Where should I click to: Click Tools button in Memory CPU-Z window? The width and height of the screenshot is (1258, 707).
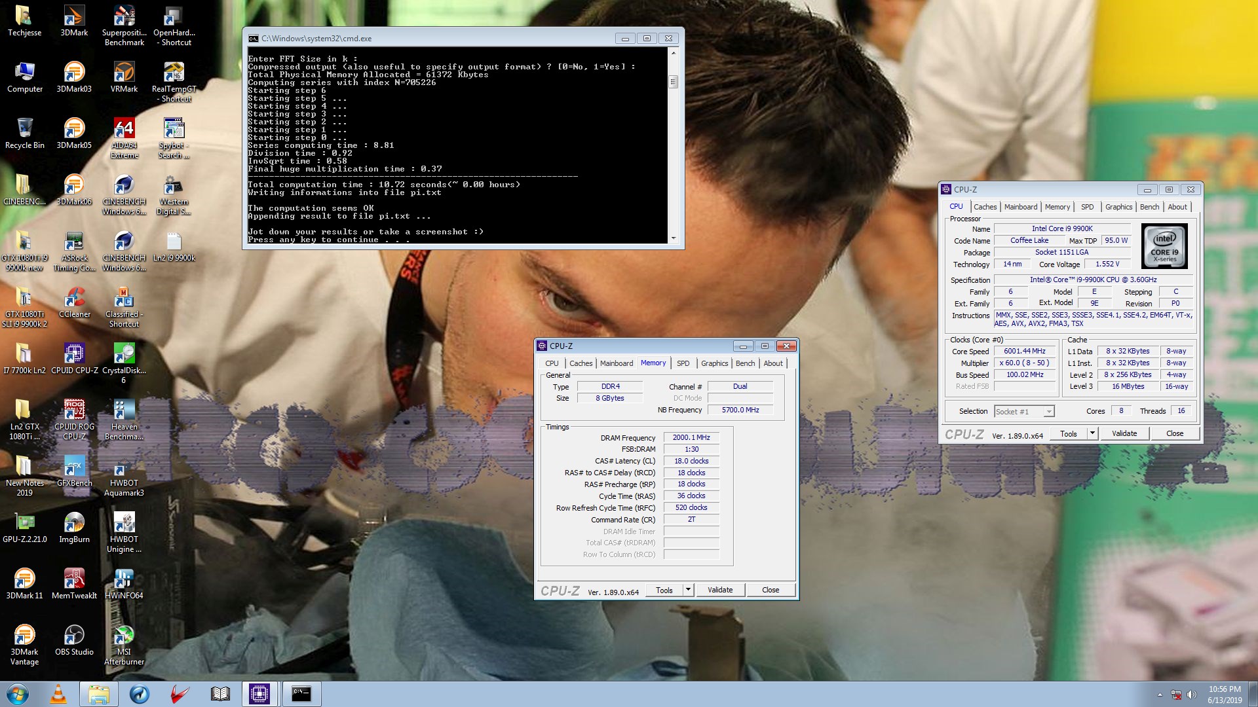point(664,590)
